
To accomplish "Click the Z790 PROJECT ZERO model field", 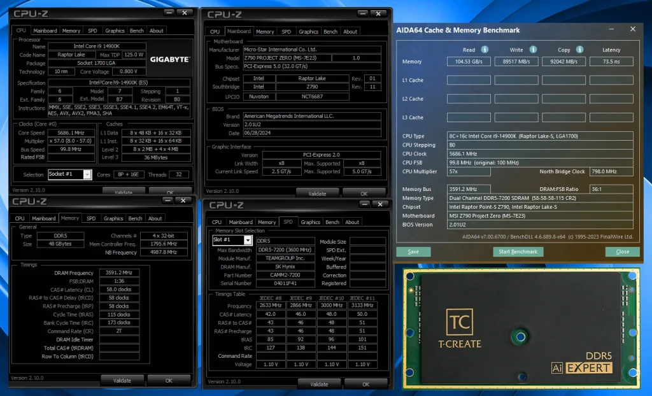I will tap(287, 58).
